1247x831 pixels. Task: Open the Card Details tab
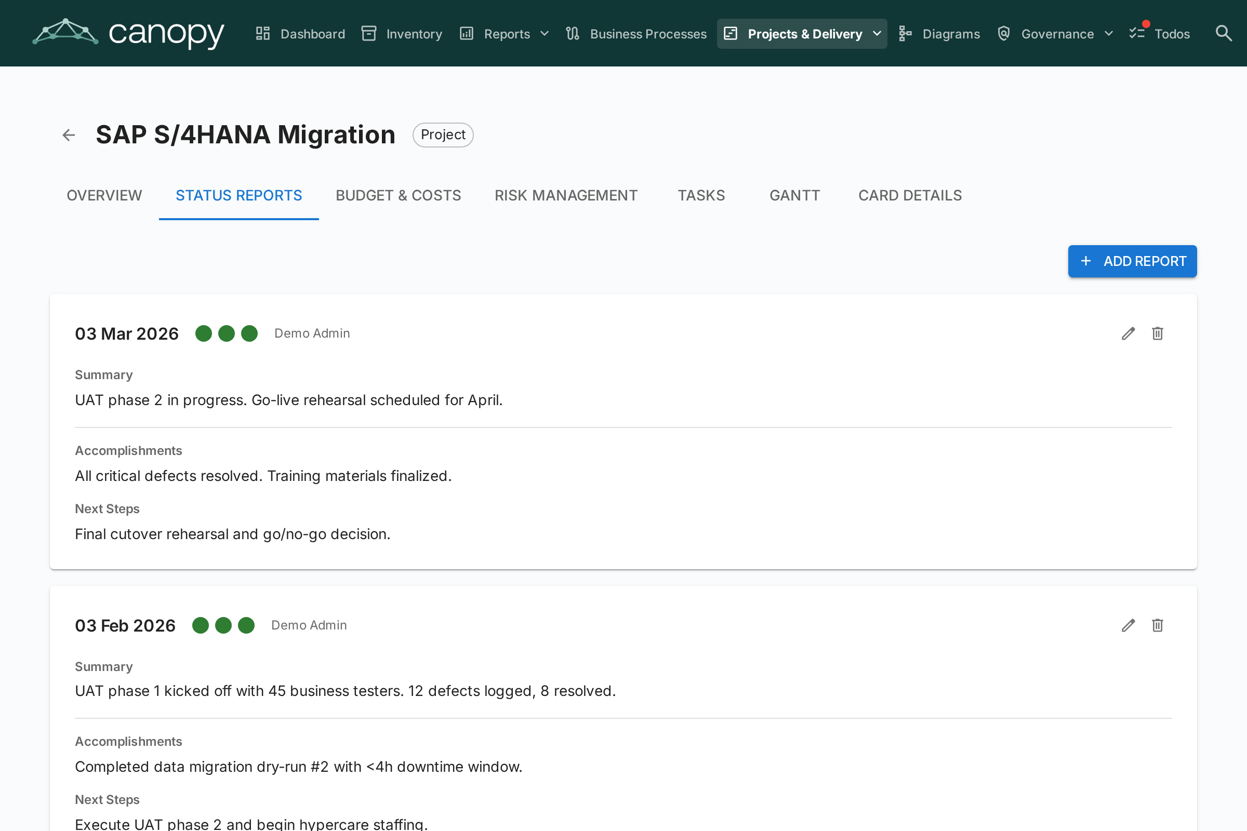pyautogui.click(x=910, y=196)
